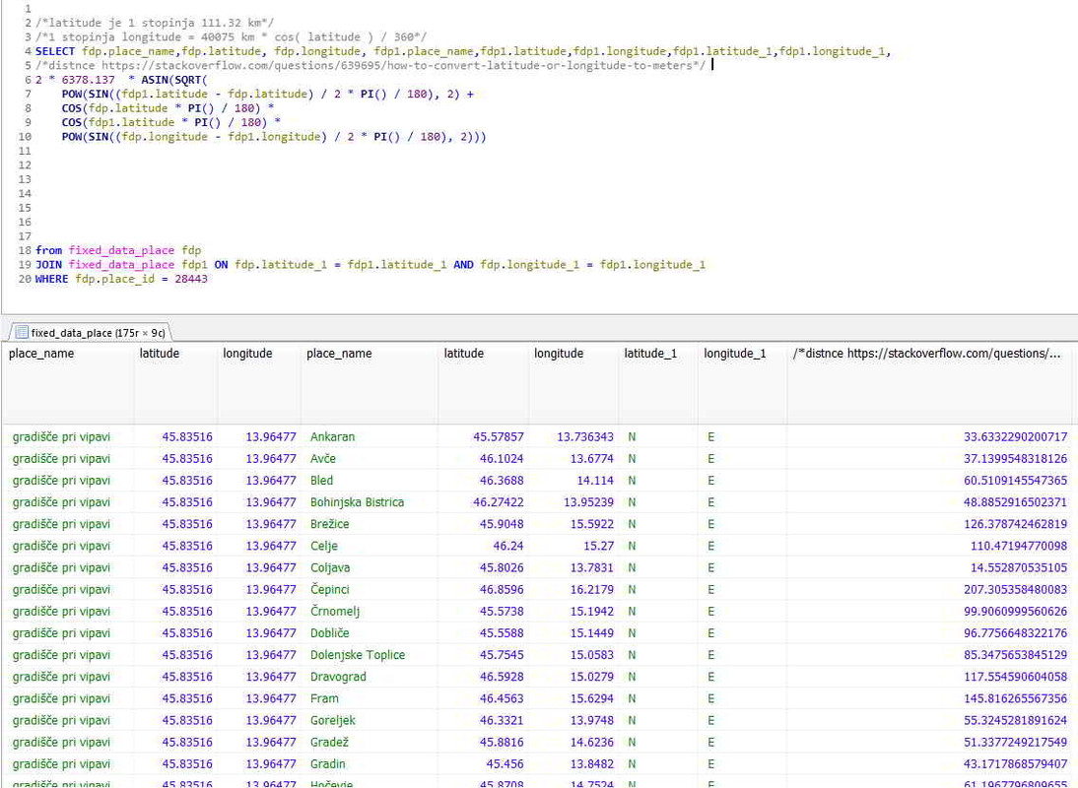Screen dimensions: 1078x788
Task: Click distance value 207.305358480083
Action: [1016, 590]
